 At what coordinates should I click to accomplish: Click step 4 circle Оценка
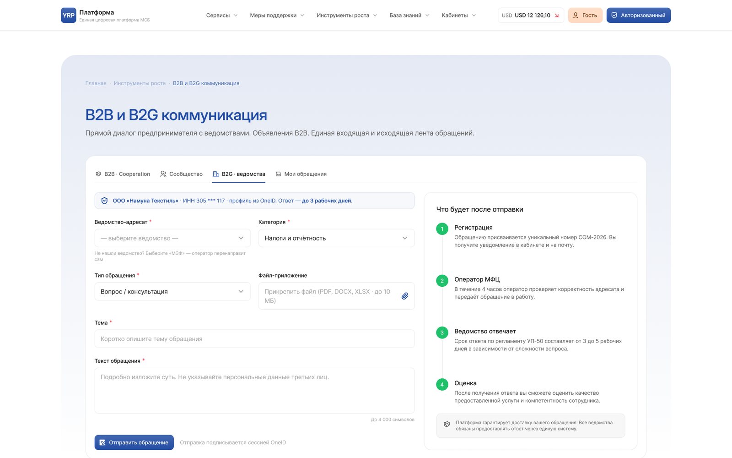pyautogui.click(x=442, y=384)
